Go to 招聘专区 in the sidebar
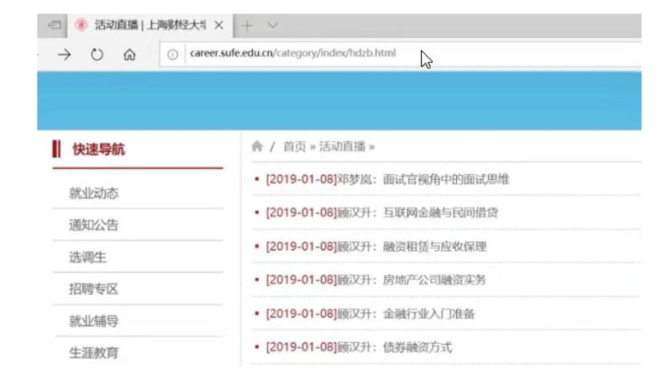This screenshot has width=672, height=385. [x=93, y=289]
